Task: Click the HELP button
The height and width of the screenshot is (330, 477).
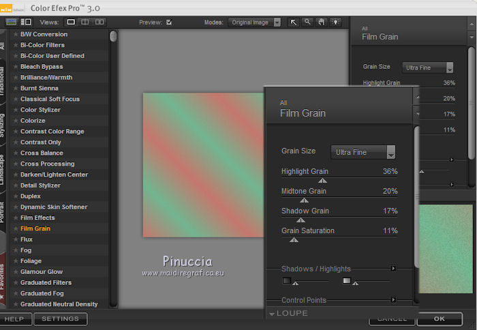Action: coord(14,319)
